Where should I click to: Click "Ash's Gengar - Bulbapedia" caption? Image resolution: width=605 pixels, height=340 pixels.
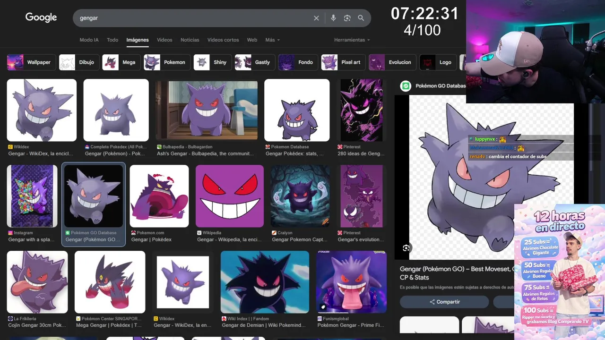pyautogui.click(x=206, y=153)
